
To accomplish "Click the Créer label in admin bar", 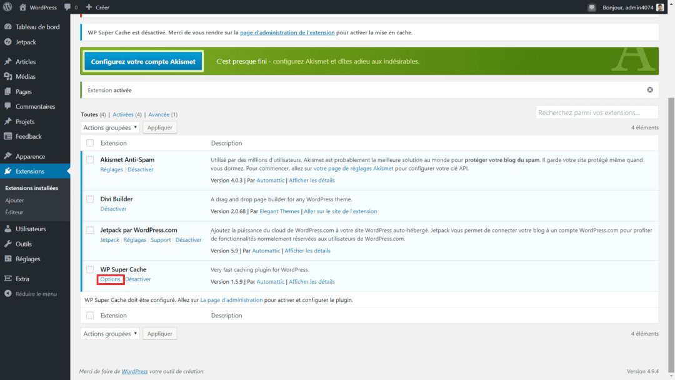I will point(102,7).
